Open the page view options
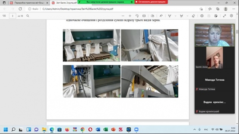The width and height of the screenshot is (239, 134). pyautogui.click(x=152, y=16)
